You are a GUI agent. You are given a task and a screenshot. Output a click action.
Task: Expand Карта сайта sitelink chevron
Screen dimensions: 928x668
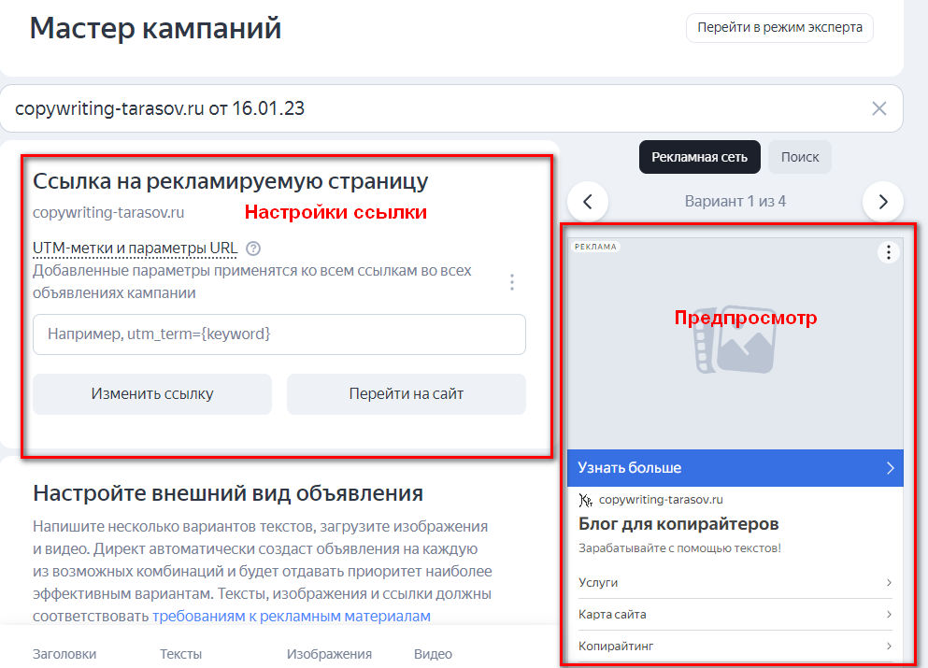(x=889, y=615)
